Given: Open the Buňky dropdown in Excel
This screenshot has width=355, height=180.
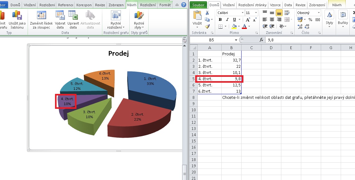Looking at the screenshot, I should click(343, 19).
